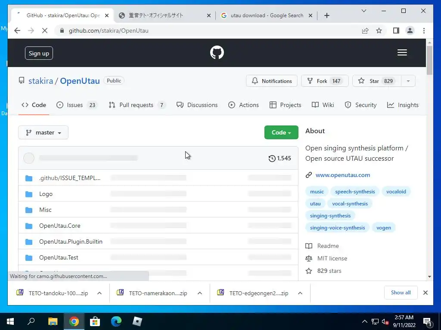The width and height of the screenshot is (441, 330).
Task: Open the Misc folder
Action: pos(45,210)
